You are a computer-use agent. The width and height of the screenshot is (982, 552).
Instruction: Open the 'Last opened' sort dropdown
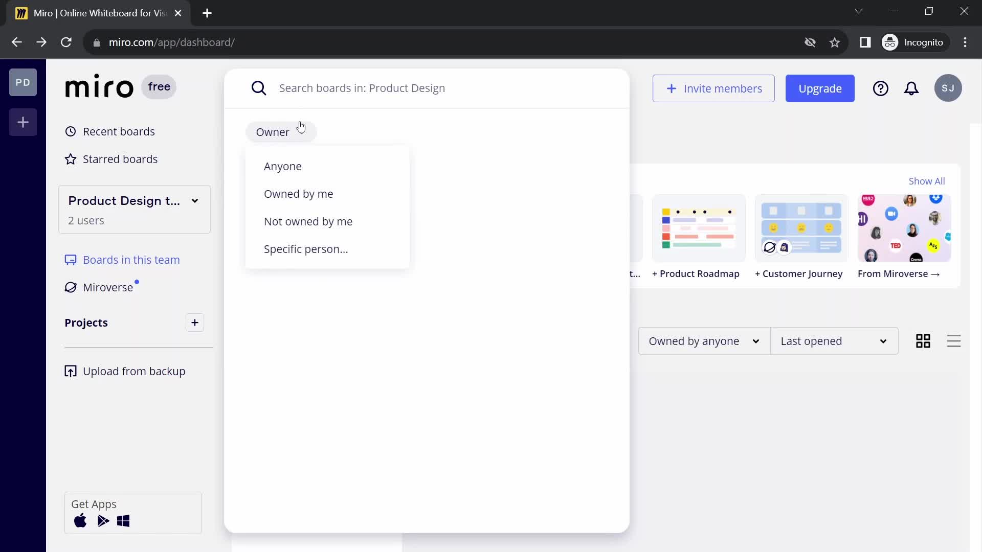(834, 341)
